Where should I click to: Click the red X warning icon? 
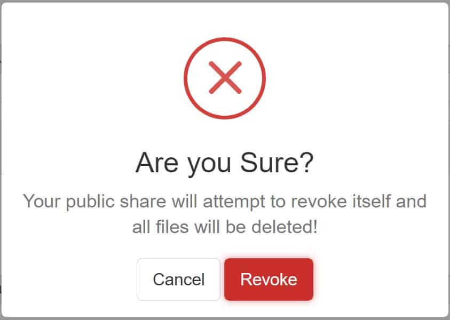225,78
